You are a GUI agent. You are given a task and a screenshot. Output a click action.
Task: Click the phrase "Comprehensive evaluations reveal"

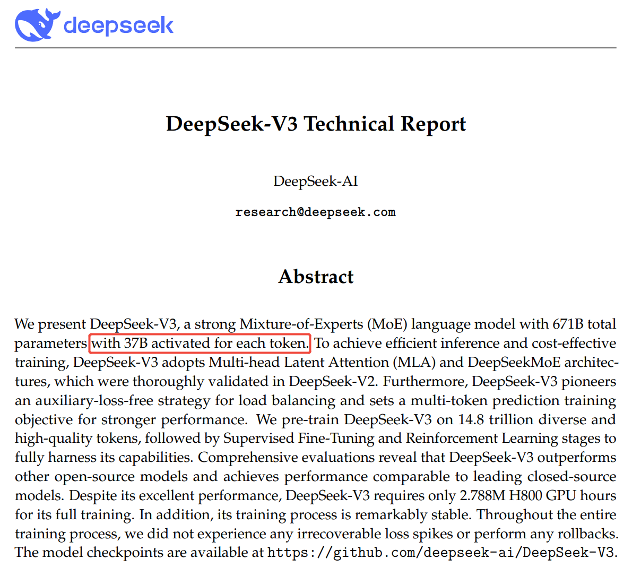307,458
